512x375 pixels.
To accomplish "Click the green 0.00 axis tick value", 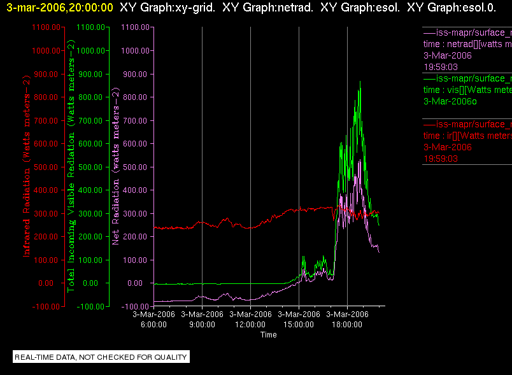I will [x=90, y=283].
